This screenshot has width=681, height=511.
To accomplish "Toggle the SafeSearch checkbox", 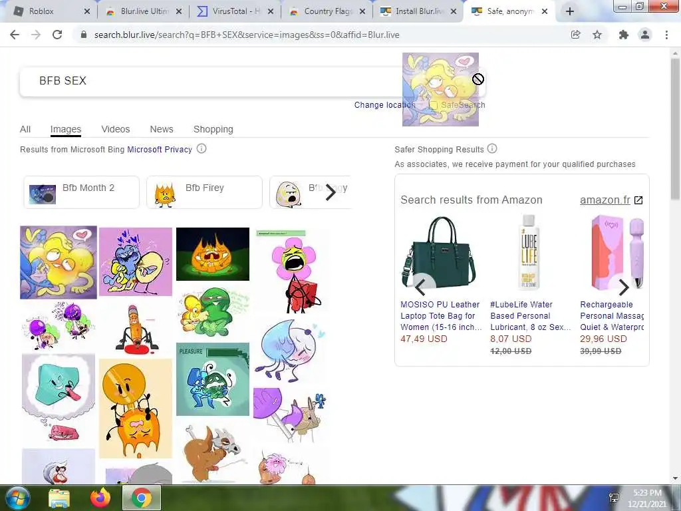I will (x=433, y=104).
